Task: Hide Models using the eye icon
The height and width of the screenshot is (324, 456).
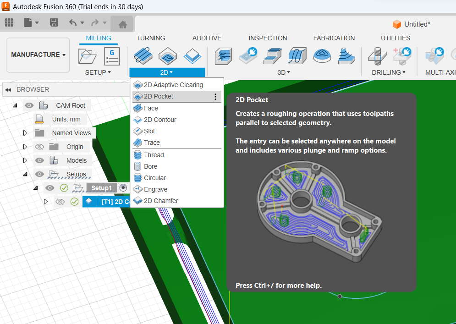Action: click(x=39, y=160)
